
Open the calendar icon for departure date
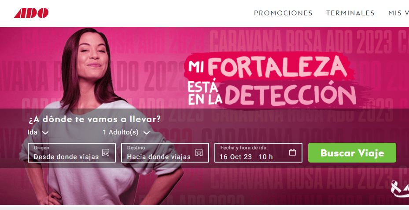[x=292, y=152]
